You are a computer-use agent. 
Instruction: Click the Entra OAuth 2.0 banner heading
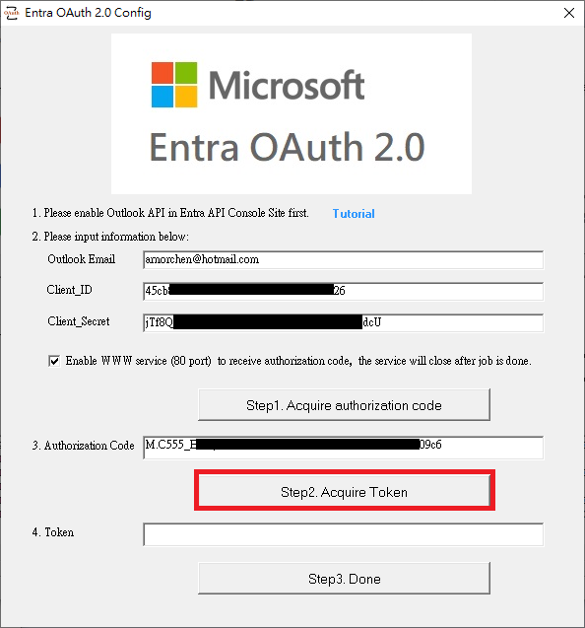287,147
